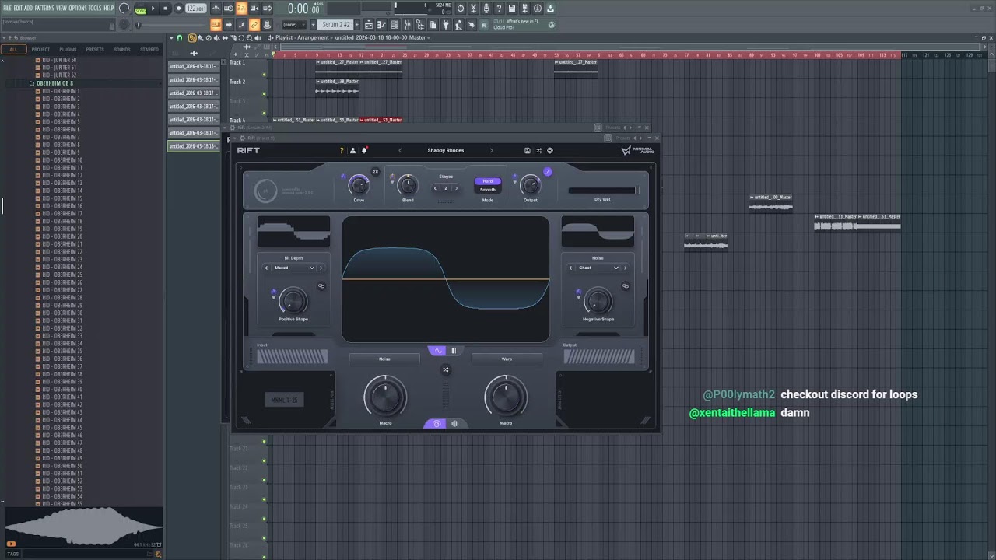Open the PATTERNS menu
Screen dimensions: 996x560
click(44, 8)
